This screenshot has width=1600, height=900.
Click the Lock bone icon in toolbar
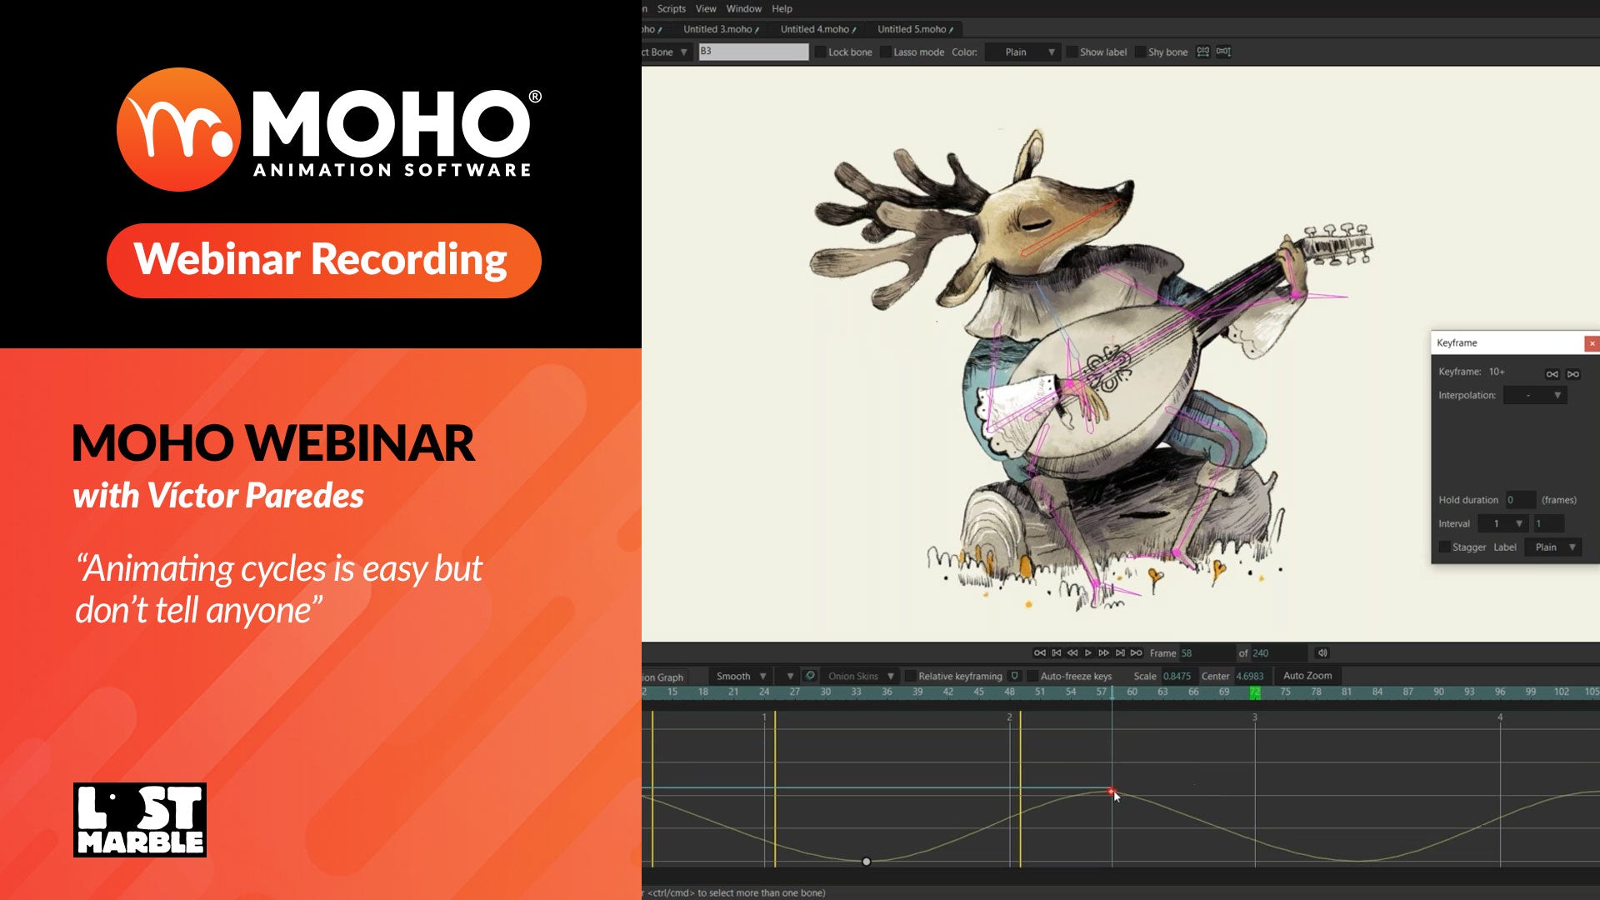point(822,52)
